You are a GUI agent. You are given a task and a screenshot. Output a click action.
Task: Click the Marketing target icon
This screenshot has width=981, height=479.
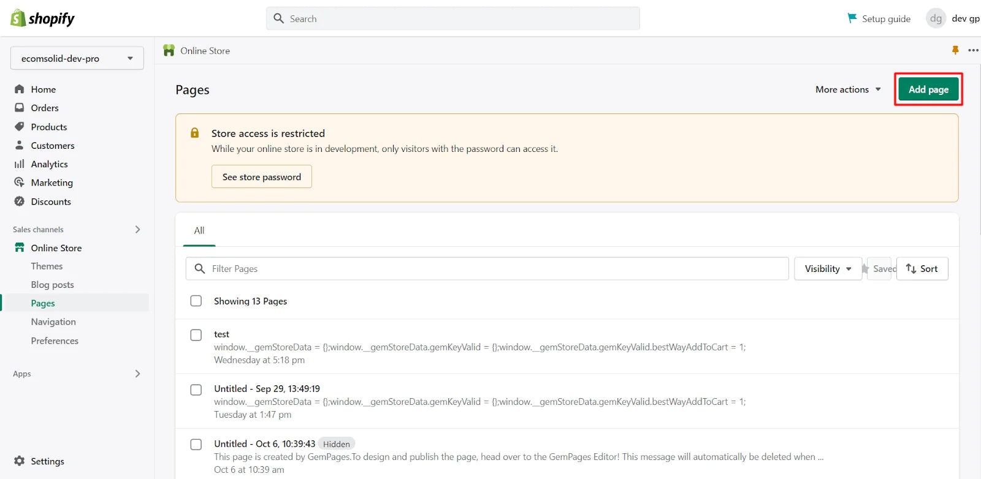(x=20, y=182)
